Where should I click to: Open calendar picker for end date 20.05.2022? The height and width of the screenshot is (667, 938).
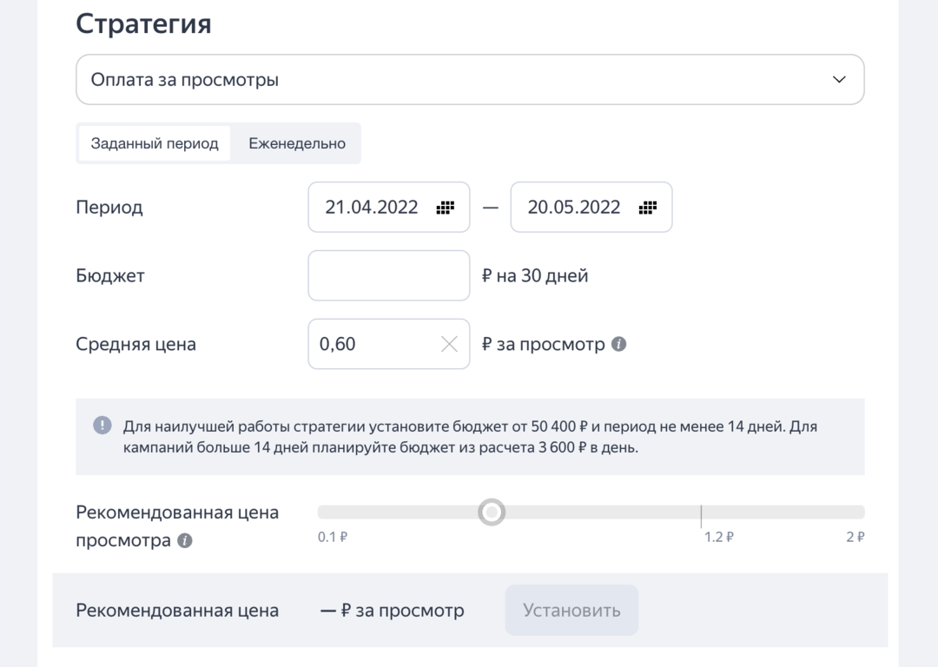[647, 207]
